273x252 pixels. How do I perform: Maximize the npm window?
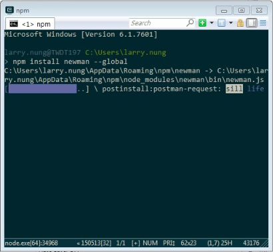(241, 11)
